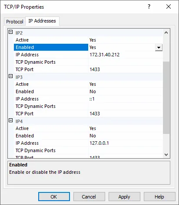The height and width of the screenshot is (205, 179).
Task: Click IP address 172.31.40.212
Action: point(105,55)
